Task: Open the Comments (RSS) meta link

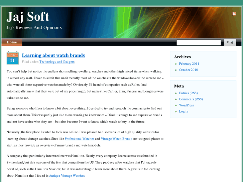Action: (x=191, y=99)
